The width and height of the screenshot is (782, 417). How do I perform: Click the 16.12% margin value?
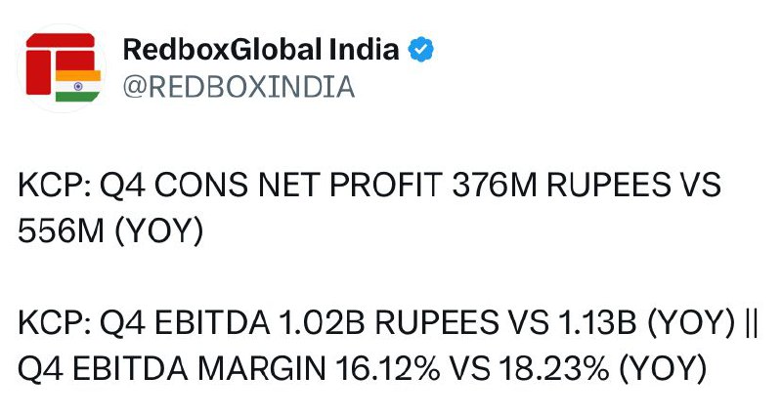[x=387, y=369]
